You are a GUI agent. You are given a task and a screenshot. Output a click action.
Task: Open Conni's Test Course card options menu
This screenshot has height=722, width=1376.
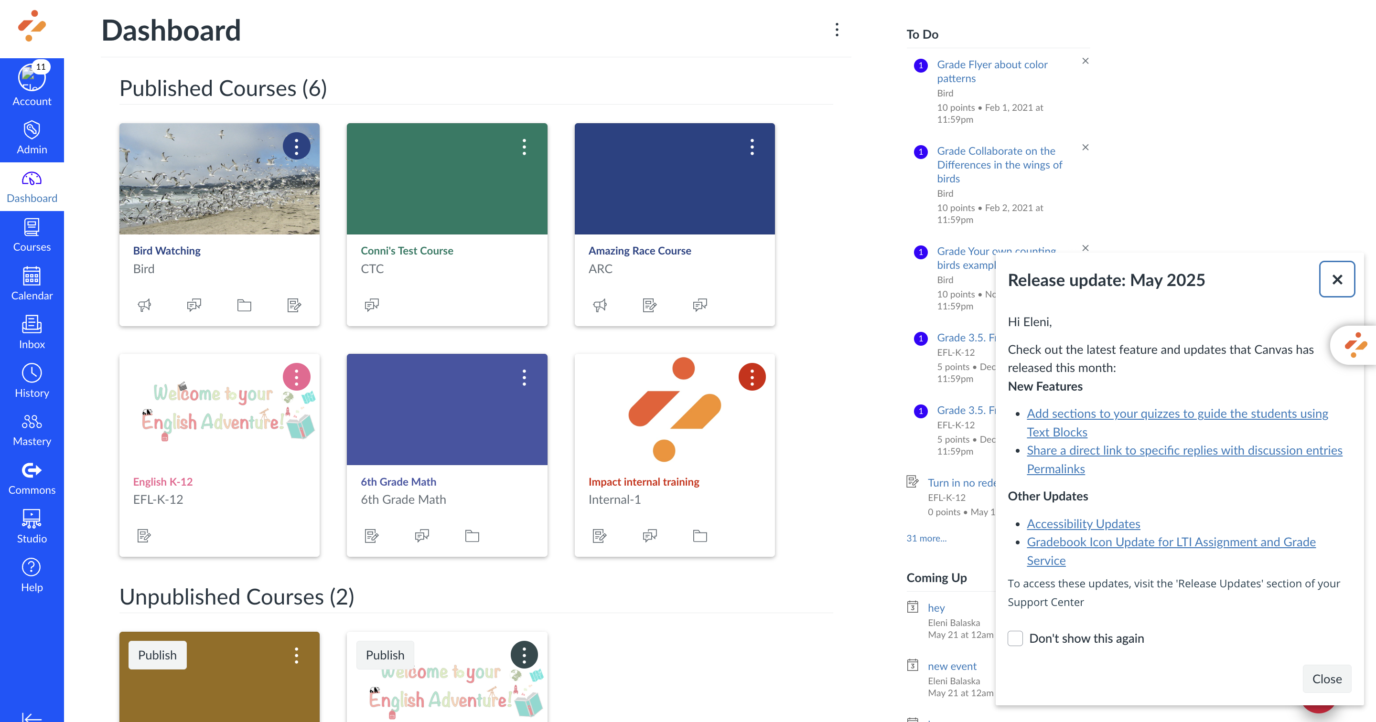(524, 147)
